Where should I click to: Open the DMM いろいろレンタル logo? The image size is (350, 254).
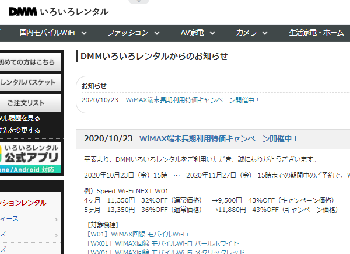tap(59, 12)
